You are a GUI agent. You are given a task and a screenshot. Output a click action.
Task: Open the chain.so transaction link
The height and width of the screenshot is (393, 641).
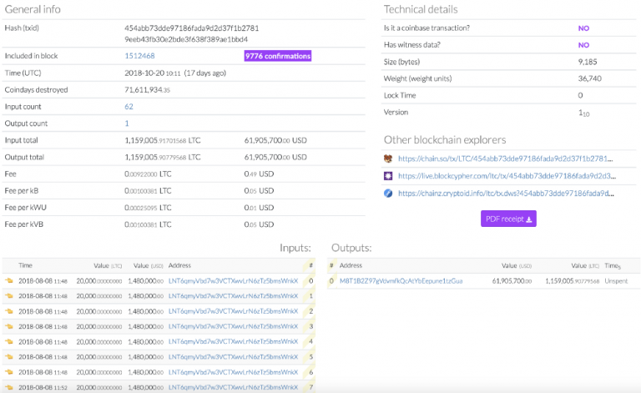click(505, 159)
